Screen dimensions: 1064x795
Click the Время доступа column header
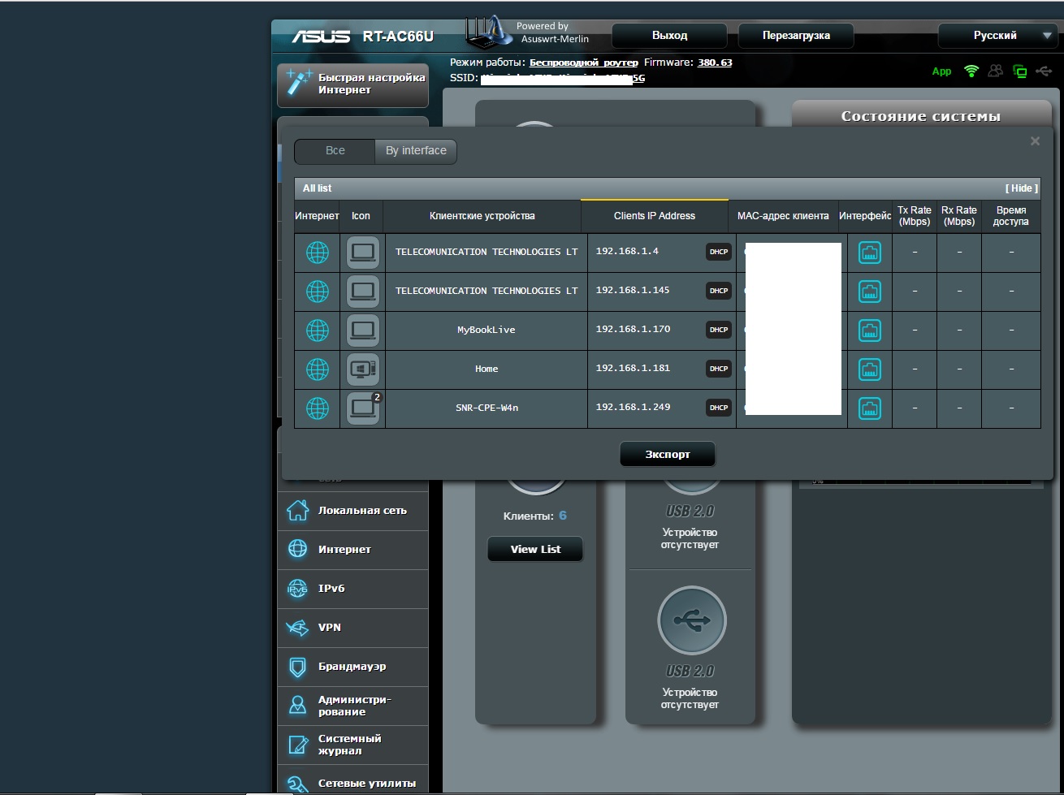tap(1011, 216)
